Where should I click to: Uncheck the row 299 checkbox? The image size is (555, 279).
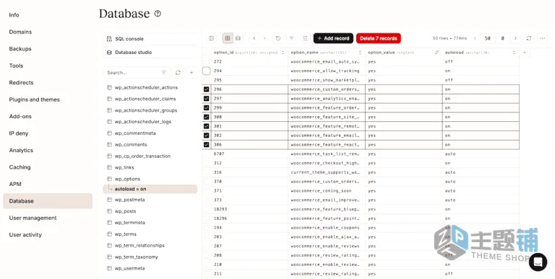207,107
